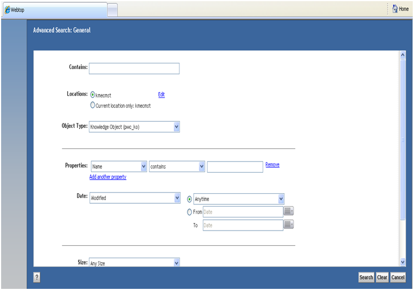Switch to the Webtop browser tab
This screenshot has height=290, width=415.
pyautogui.click(x=54, y=10)
